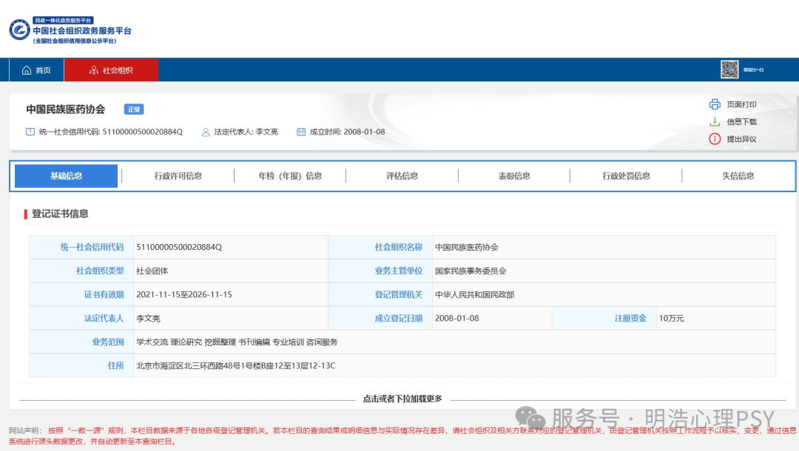This screenshot has width=799, height=451.
Task: Click table cell 社会团体
Action: pyautogui.click(x=152, y=271)
